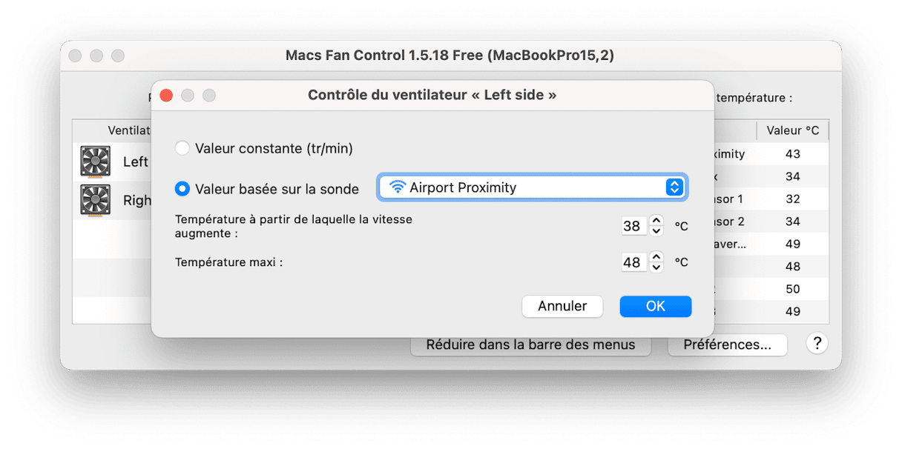Decrease the start temperature stepper down arrow
This screenshot has height=449, width=902.
pos(656,231)
